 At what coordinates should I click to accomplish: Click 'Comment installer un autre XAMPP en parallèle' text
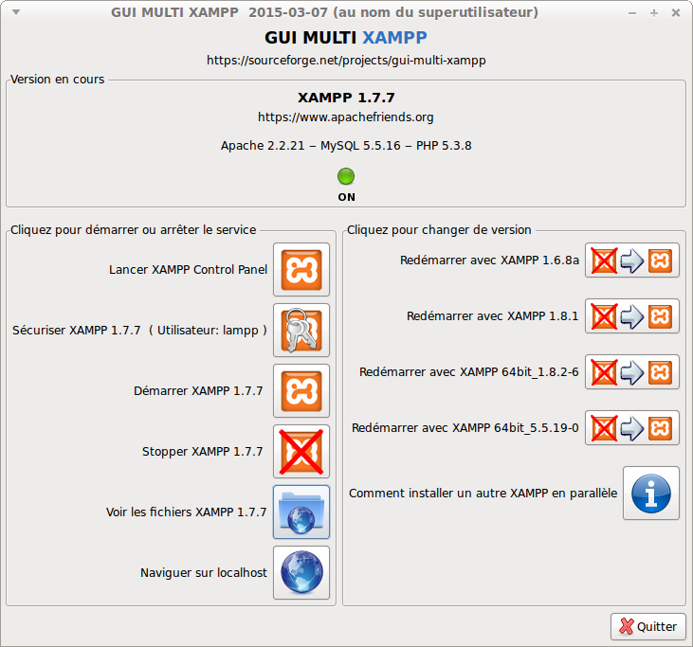pos(483,494)
